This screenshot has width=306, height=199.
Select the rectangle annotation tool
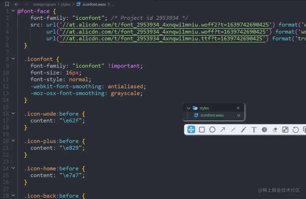202,129
